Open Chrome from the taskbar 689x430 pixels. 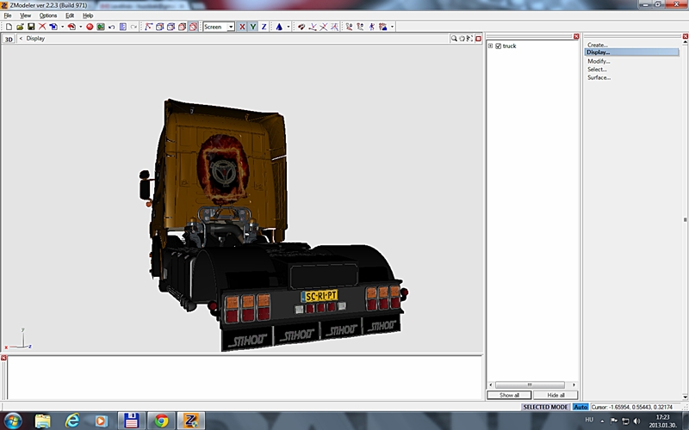[x=159, y=421]
